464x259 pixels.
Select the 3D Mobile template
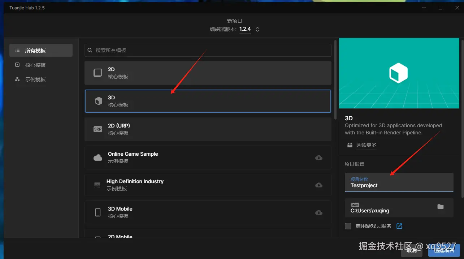tap(208, 212)
